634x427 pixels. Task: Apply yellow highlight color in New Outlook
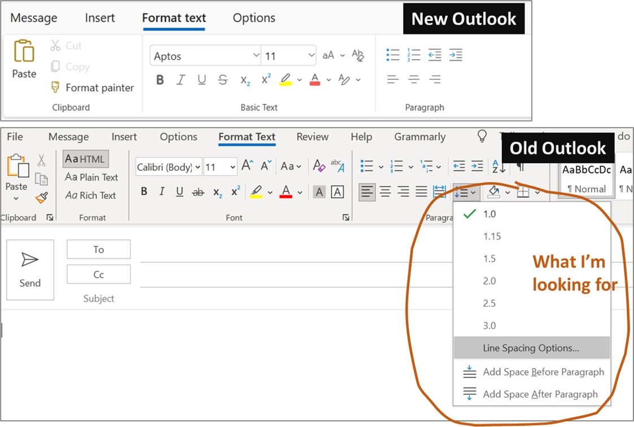pyautogui.click(x=286, y=80)
